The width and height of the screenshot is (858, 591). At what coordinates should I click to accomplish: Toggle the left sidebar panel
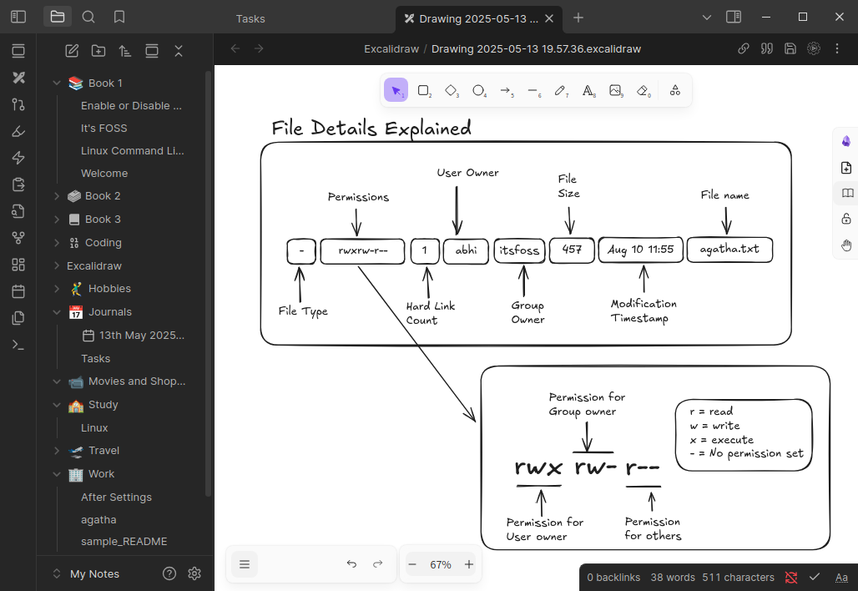pyautogui.click(x=18, y=17)
